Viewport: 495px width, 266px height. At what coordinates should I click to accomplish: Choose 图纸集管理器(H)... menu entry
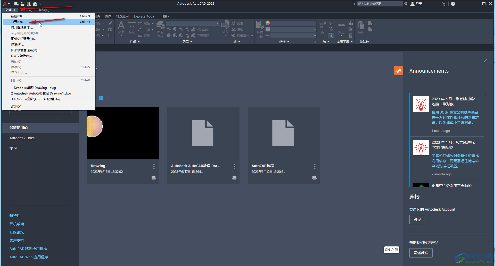point(48,39)
